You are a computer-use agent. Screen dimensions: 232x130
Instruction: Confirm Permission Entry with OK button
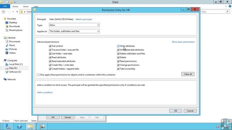(x=175, y=111)
